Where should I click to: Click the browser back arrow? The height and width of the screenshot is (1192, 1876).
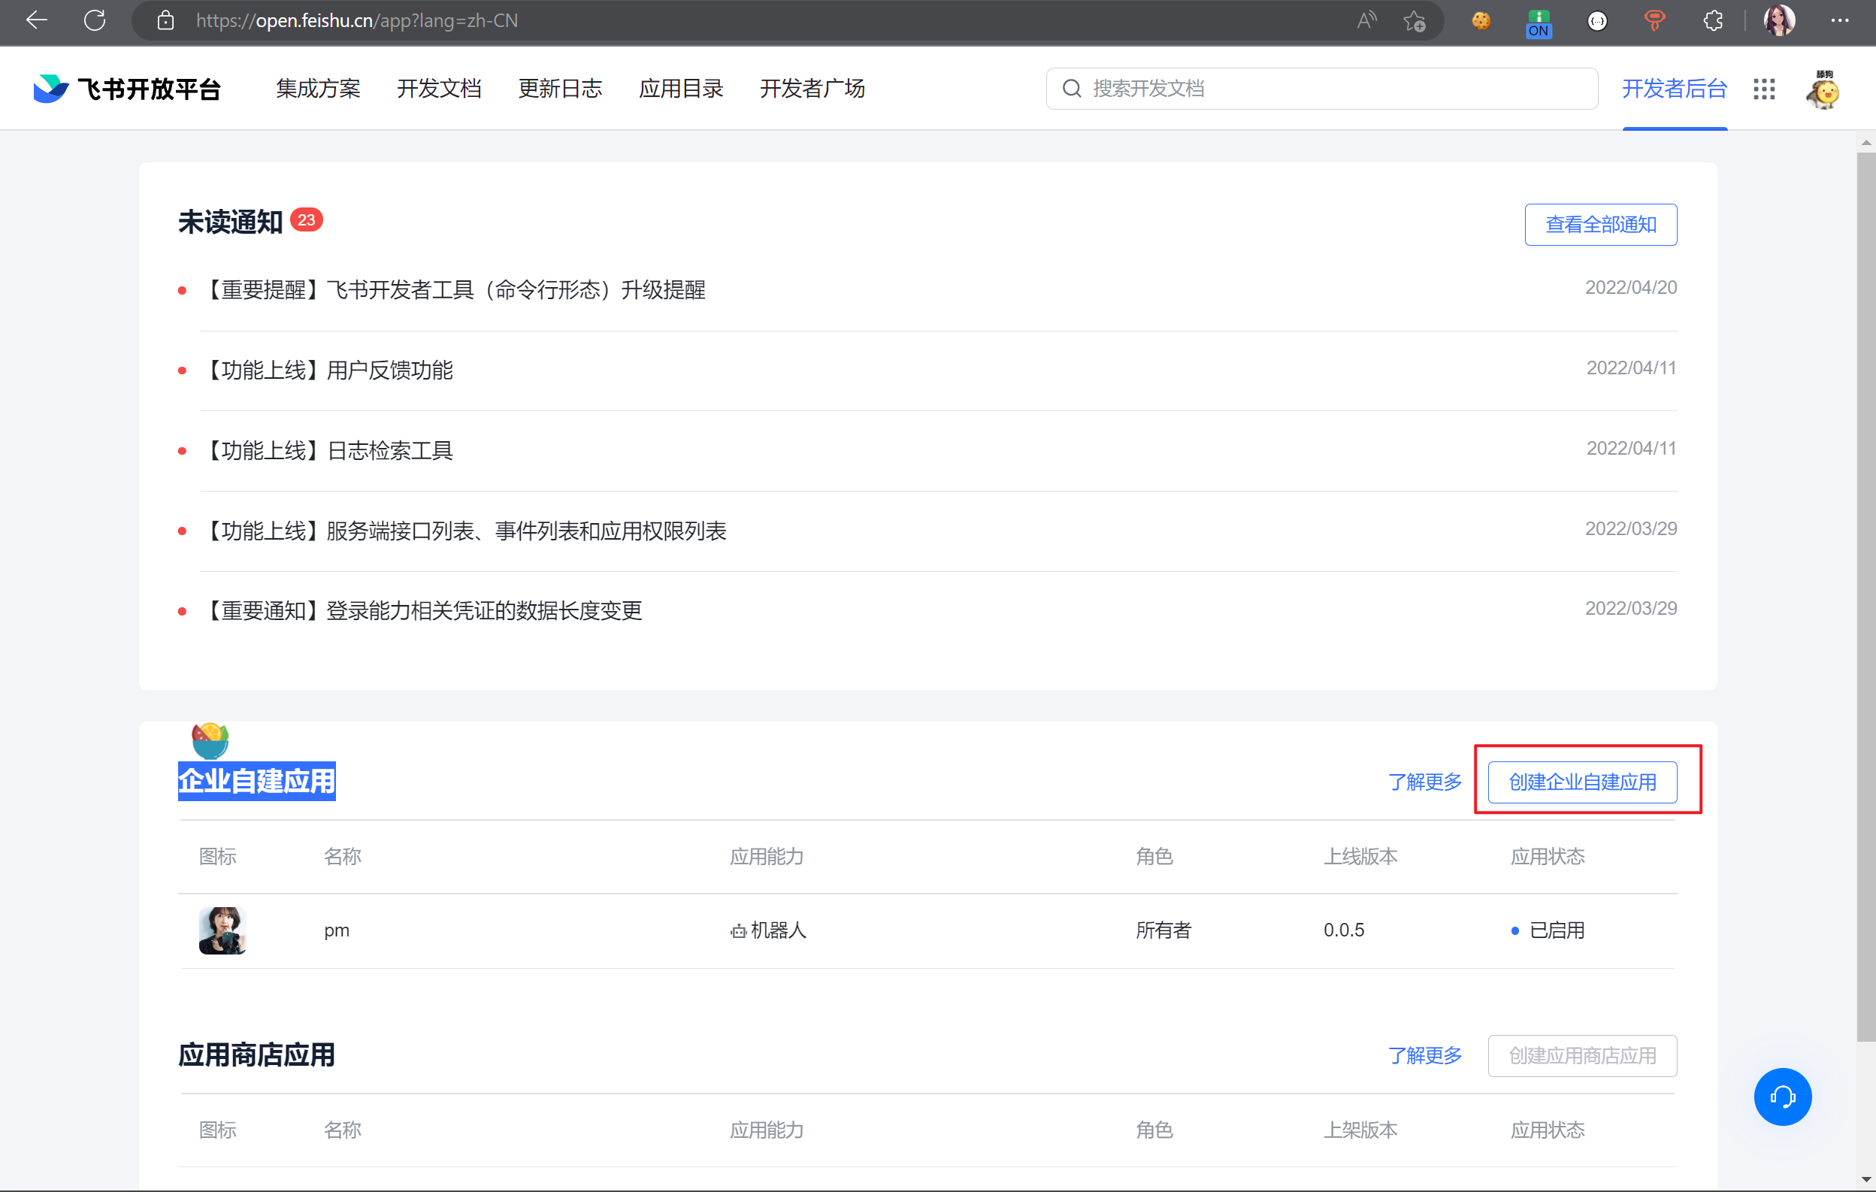click(x=37, y=21)
